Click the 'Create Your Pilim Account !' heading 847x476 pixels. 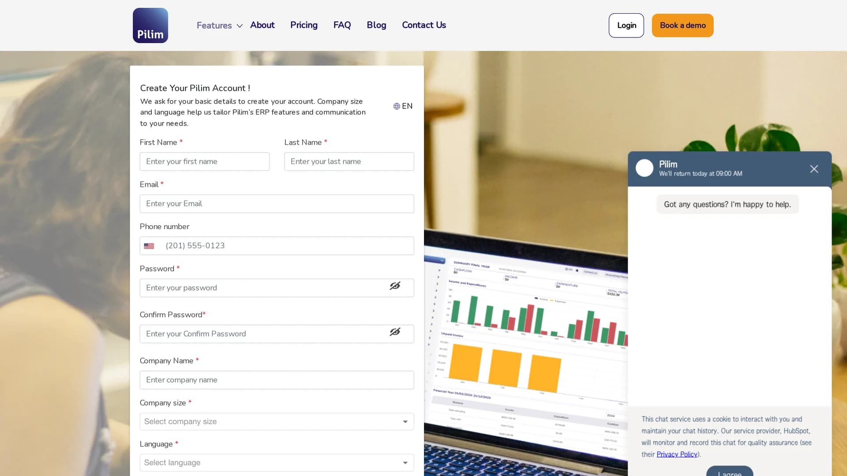click(x=195, y=88)
